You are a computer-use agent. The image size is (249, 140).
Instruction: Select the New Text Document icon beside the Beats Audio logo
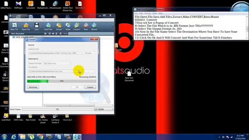[x=129, y=76]
